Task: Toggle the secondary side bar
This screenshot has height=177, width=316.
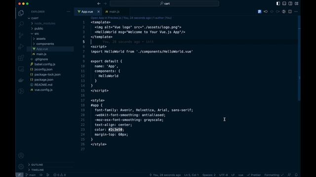Action: (290, 3)
